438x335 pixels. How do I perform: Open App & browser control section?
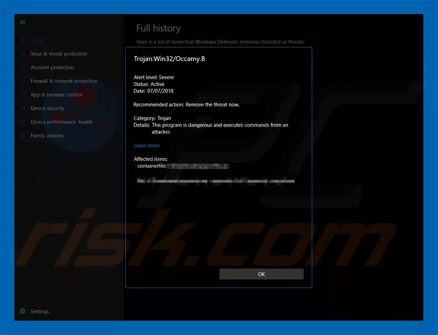(57, 95)
